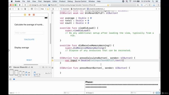Select the Calculate the average label
169x95 pixels.
coord(29,25)
